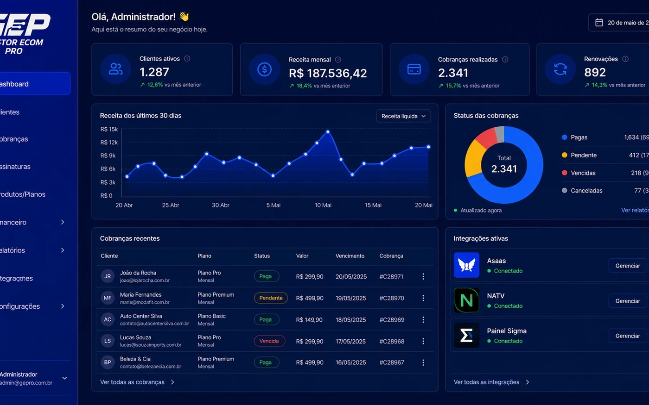The height and width of the screenshot is (405, 649).
Task: Click the LS avatar for Lucas Souza
Action: tap(108, 341)
